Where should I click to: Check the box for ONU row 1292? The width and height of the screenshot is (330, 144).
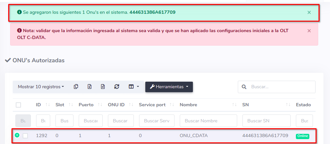[25, 135]
